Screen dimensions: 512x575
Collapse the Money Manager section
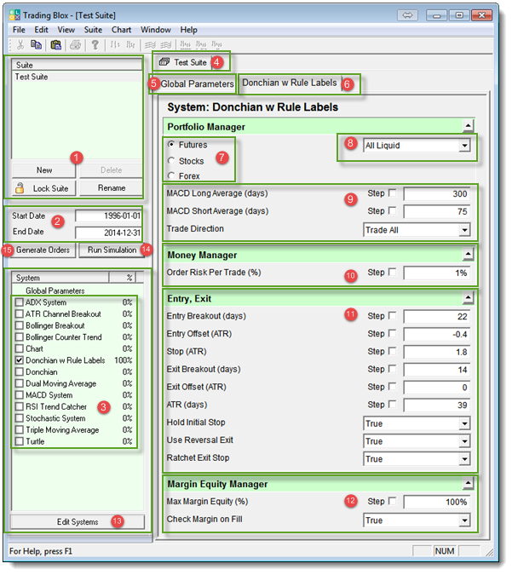click(468, 254)
